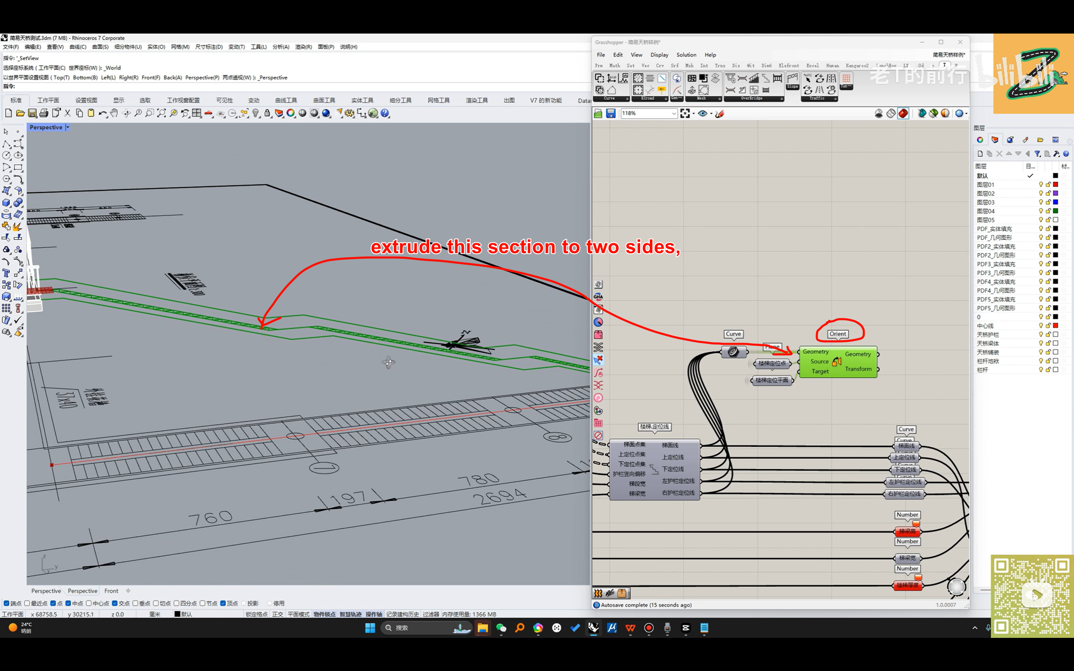Expand the Grasshopper Curve panel group
Viewport: 1074px width, 671px height.
click(627, 99)
